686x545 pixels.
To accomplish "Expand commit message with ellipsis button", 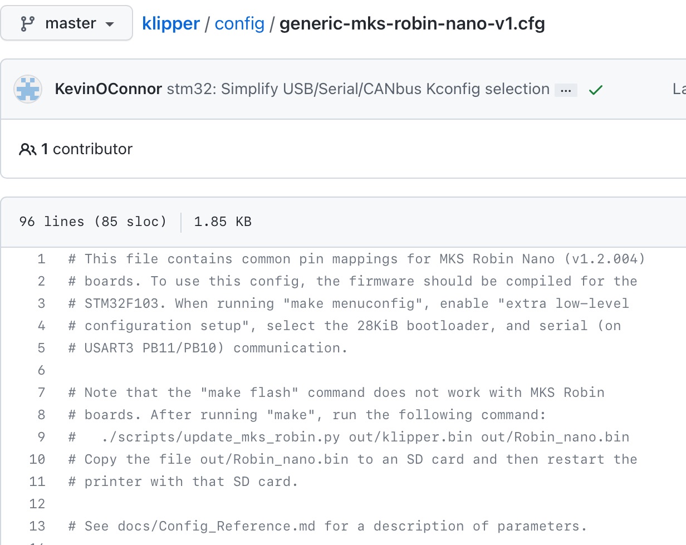I will (566, 90).
